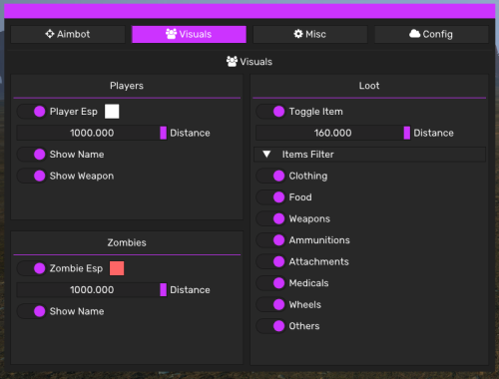Toggle the Others loot filter
Screen dimensions: 499x379
[270, 326]
